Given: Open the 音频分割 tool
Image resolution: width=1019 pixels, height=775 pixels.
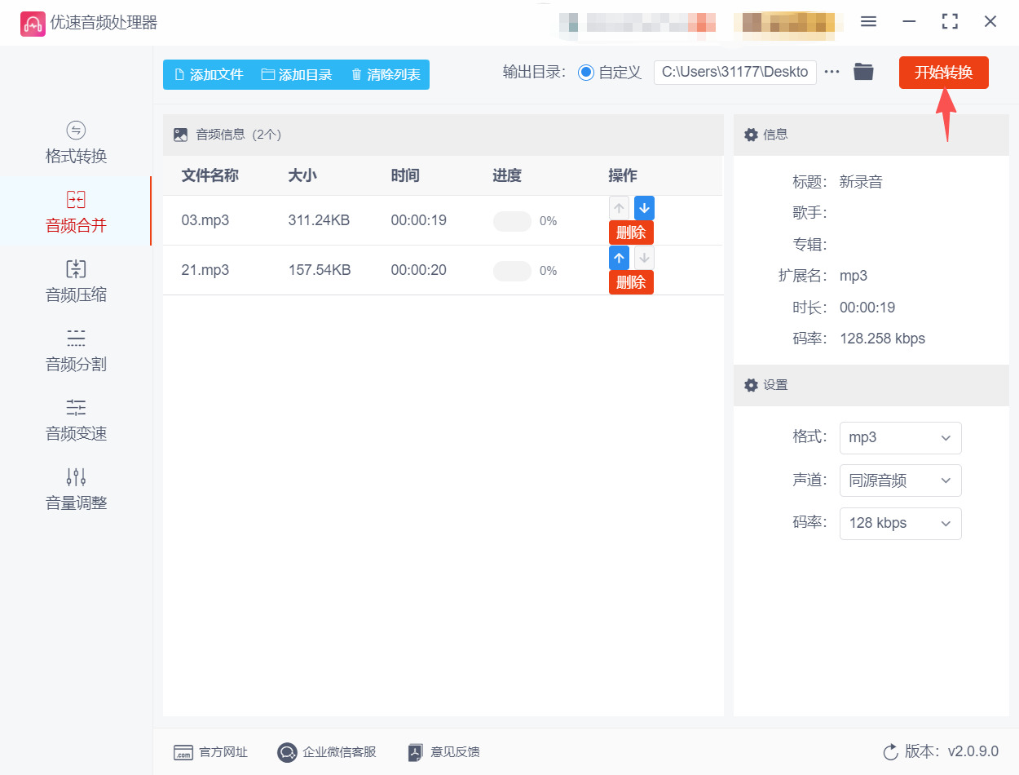Looking at the screenshot, I should (75, 351).
